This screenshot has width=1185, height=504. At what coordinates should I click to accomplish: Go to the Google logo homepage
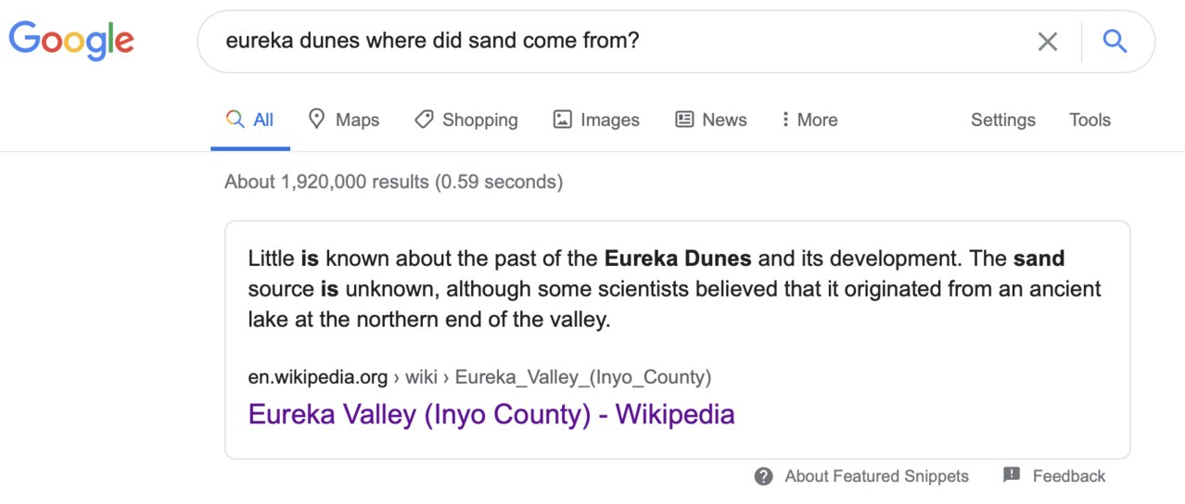(x=71, y=40)
